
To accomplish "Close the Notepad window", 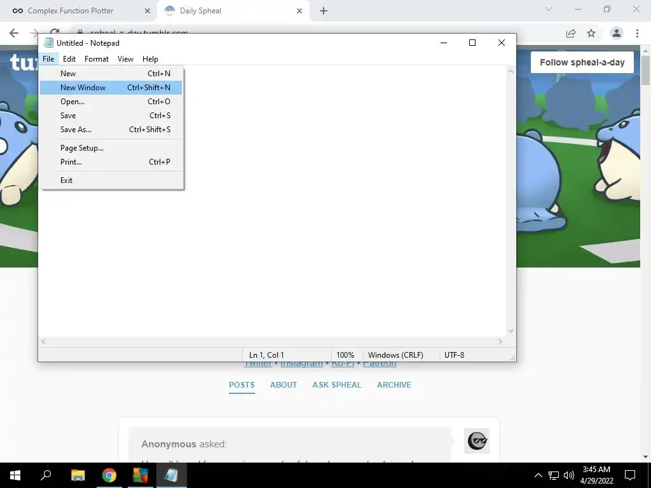I will pyautogui.click(x=502, y=43).
